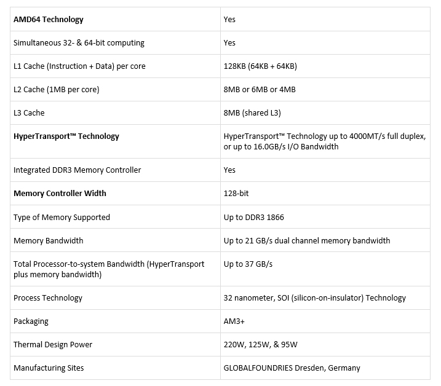This screenshot has height=386, width=441.
Task: Select the 8MB or 6MB or 4MB value
Action: 260,89
